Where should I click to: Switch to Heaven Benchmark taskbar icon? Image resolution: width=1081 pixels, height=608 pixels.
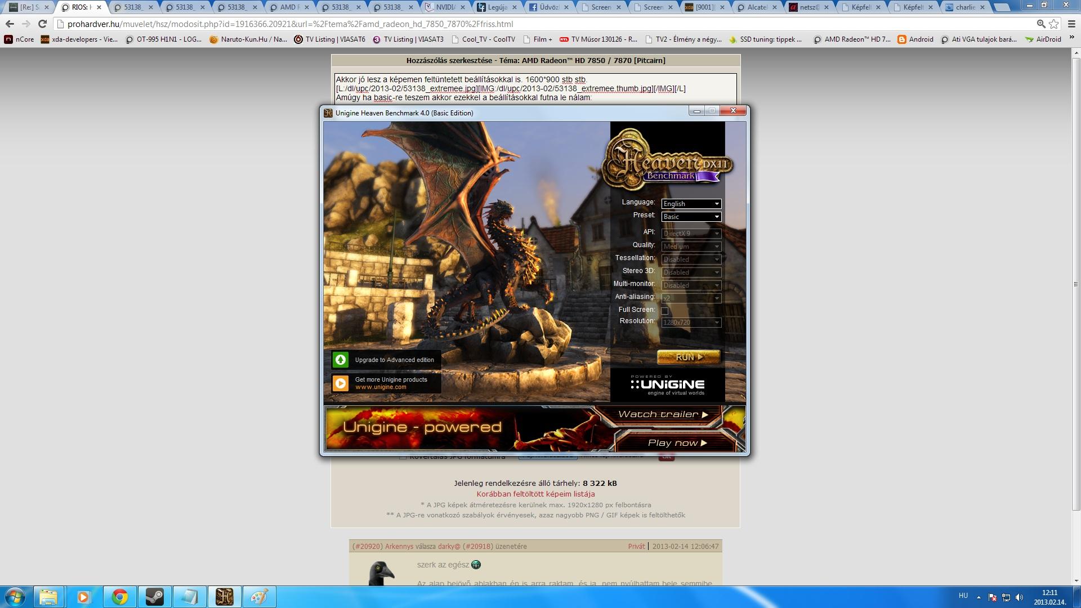(225, 597)
